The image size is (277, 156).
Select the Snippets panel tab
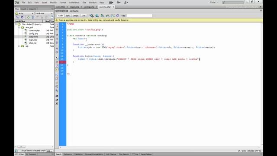pyautogui.click(x=32, y=9)
